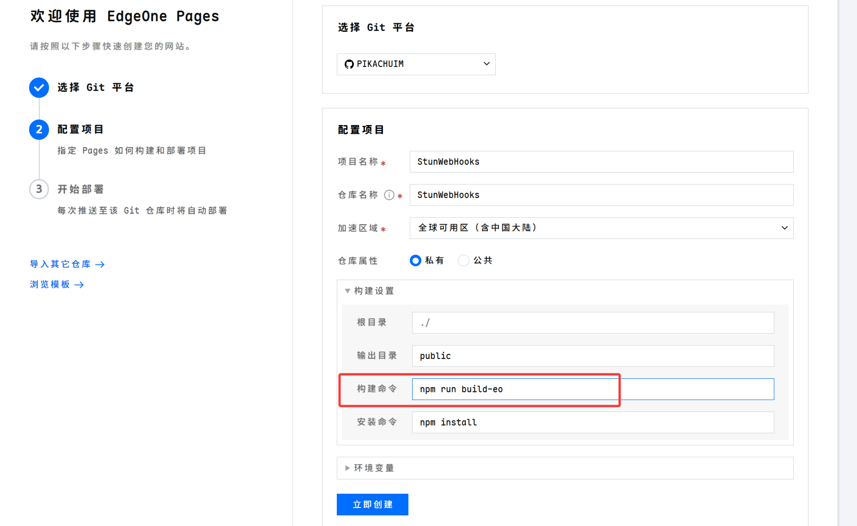The width and height of the screenshot is (857, 526).
Task: Click step 3 circle for 开始部署
Action: coord(39,189)
